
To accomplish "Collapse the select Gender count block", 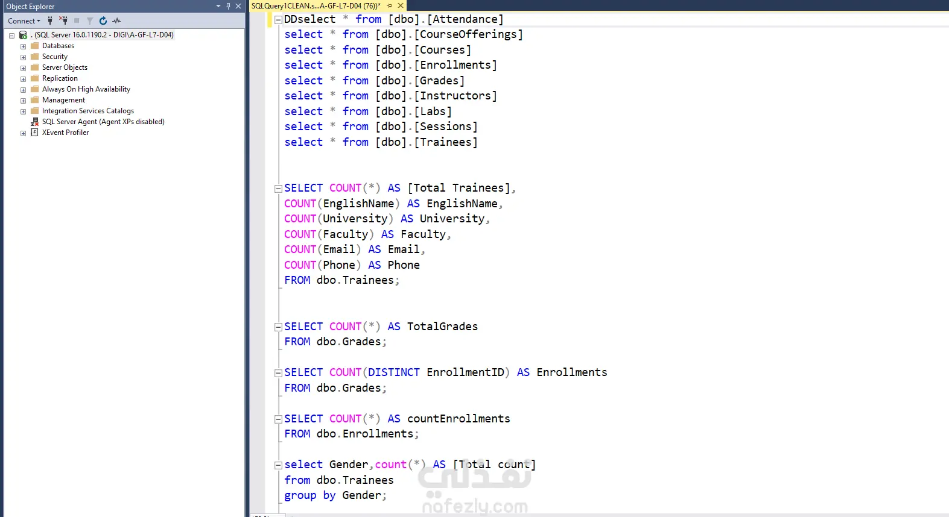I will point(278,465).
